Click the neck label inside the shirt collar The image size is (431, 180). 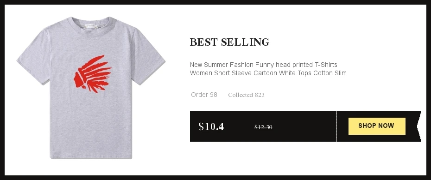91,26
